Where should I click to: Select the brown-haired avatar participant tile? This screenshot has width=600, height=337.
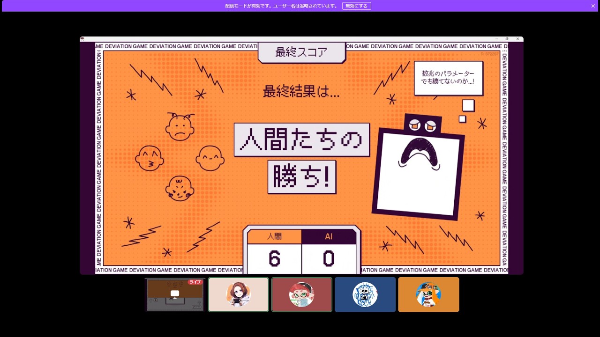(x=239, y=294)
